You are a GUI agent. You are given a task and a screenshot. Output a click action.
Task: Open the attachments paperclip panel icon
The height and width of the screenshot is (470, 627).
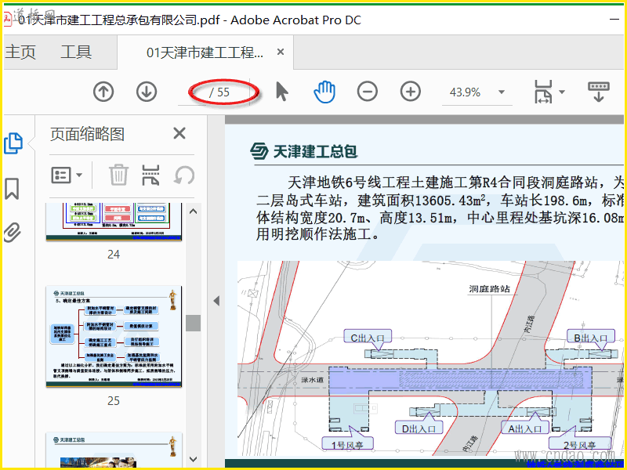point(12,233)
